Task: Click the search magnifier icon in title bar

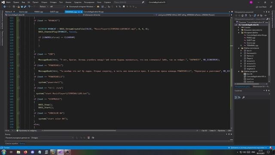Action: (x=143, y=2)
